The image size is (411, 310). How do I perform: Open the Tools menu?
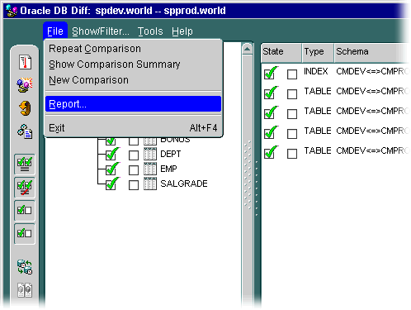pos(150,31)
